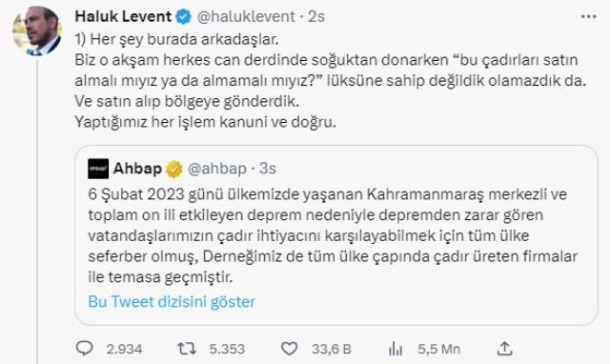Click Ahbap's gold verified badge

[x=173, y=170]
